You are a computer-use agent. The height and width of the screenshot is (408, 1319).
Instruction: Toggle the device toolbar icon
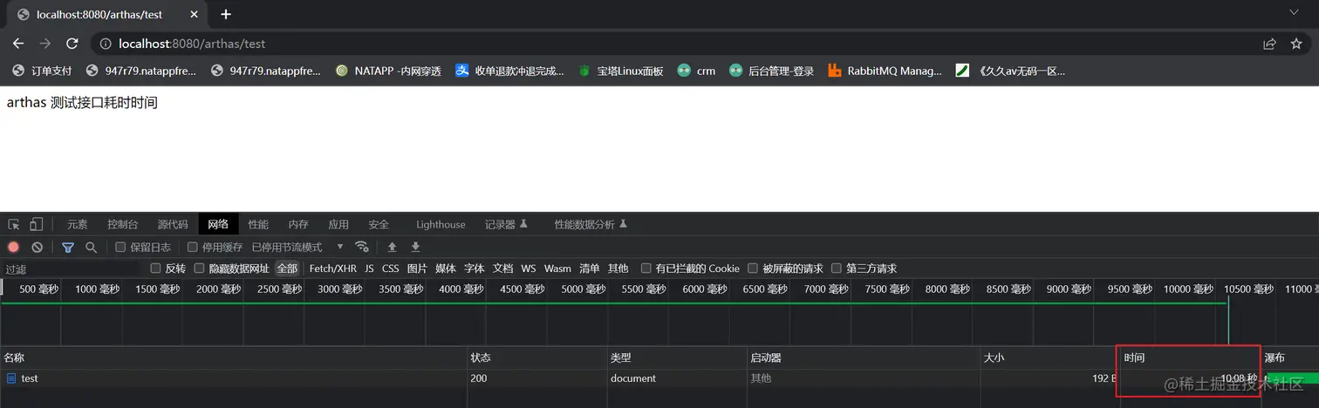[37, 224]
